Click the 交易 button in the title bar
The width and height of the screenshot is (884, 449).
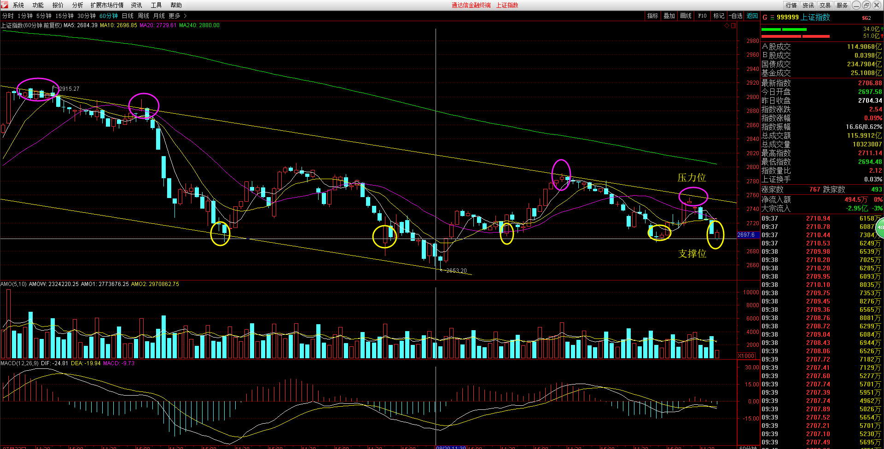(x=826, y=6)
